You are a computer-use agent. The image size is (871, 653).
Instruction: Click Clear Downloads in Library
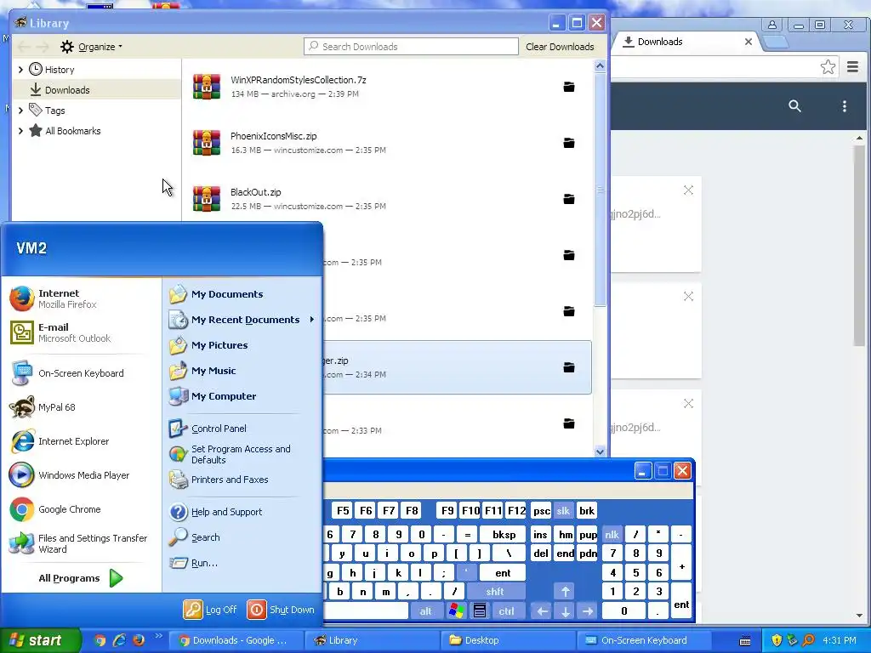[560, 47]
